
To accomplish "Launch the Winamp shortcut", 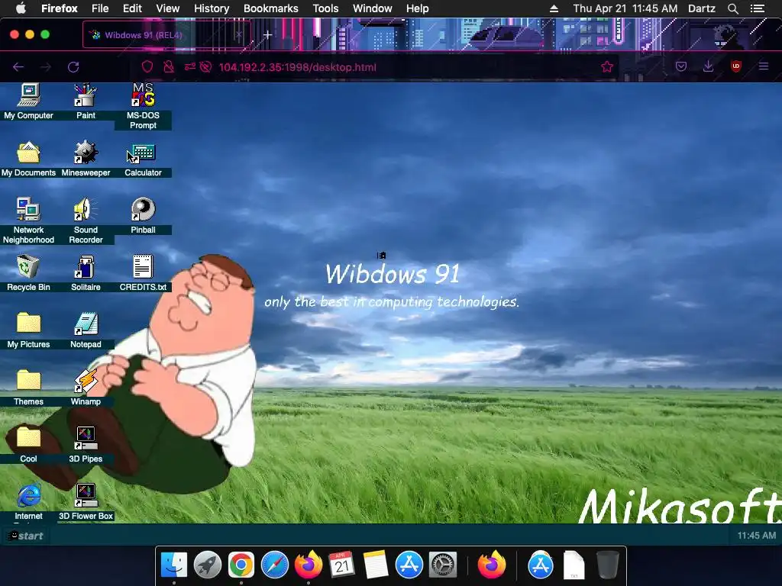I will [x=86, y=388].
